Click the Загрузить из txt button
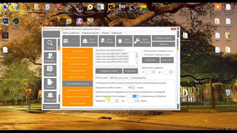 click(x=109, y=71)
